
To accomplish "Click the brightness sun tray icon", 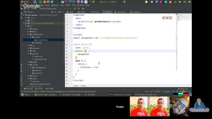I will coord(146,2).
